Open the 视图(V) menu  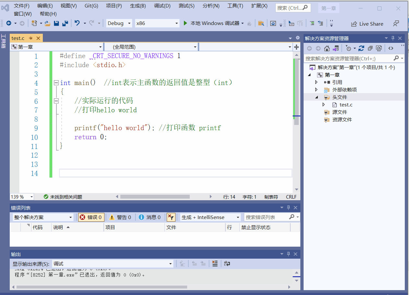(69, 6)
